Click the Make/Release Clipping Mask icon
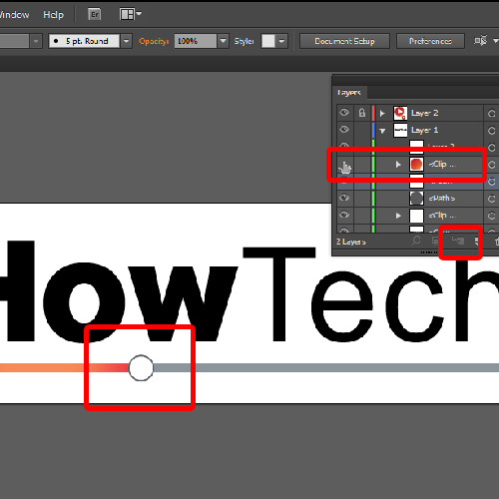This screenshot has height=499, width=499. point(435,241)
